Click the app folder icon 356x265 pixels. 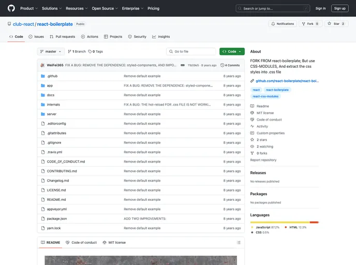point(42,85)
